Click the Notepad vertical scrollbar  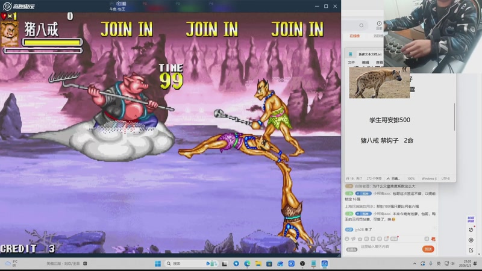coord(454,117)
